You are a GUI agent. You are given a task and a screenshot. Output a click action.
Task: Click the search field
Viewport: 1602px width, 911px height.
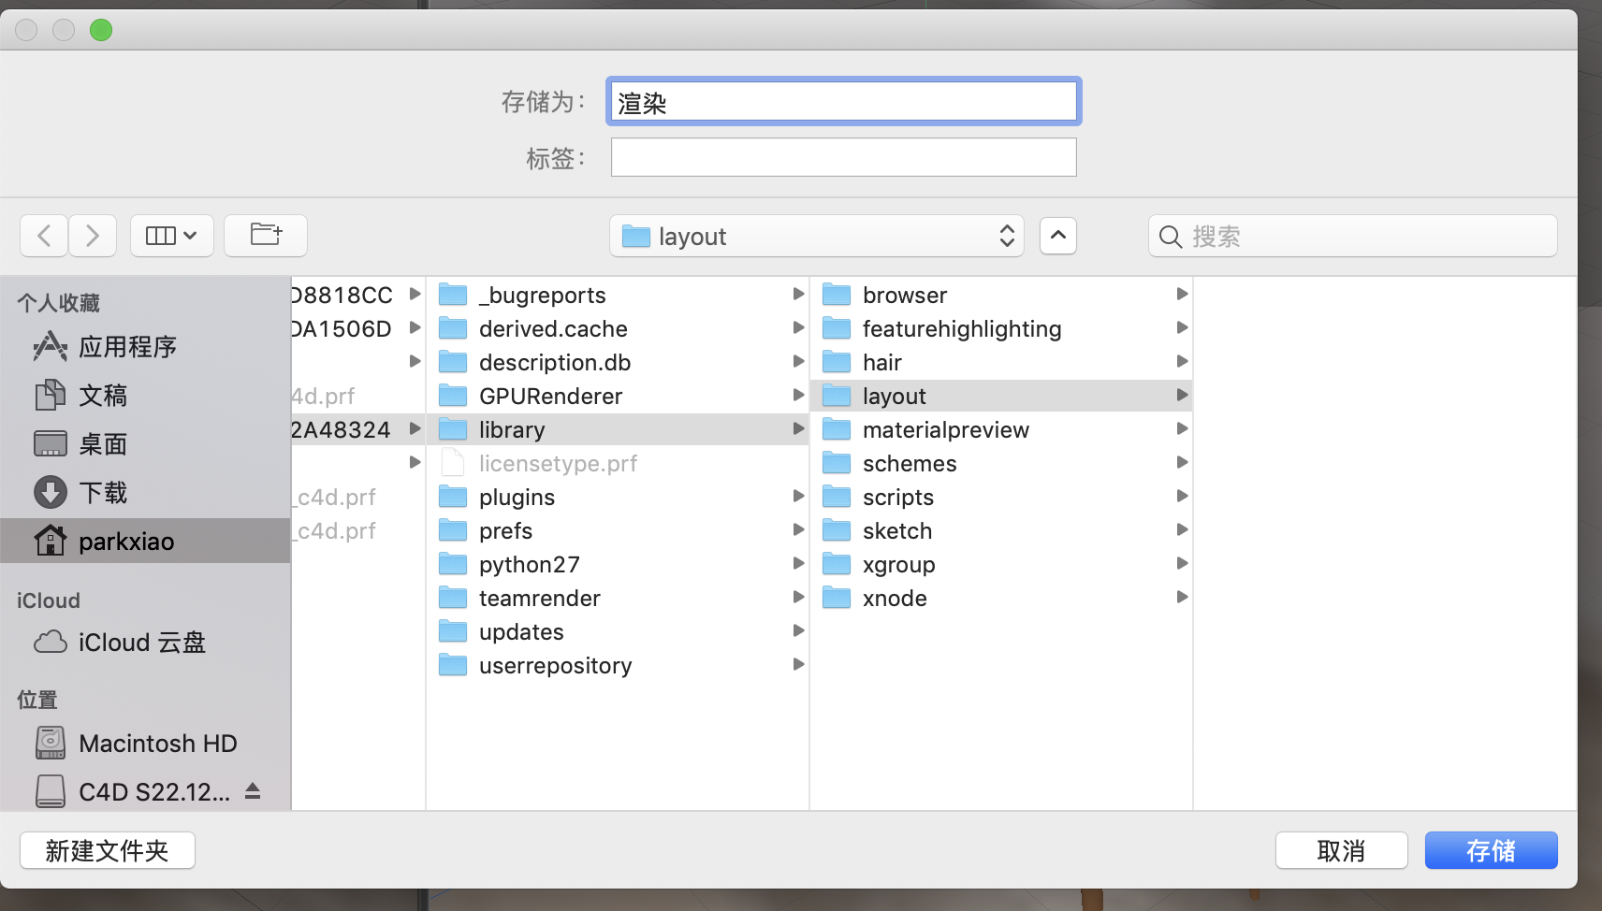click(1353, 236)
